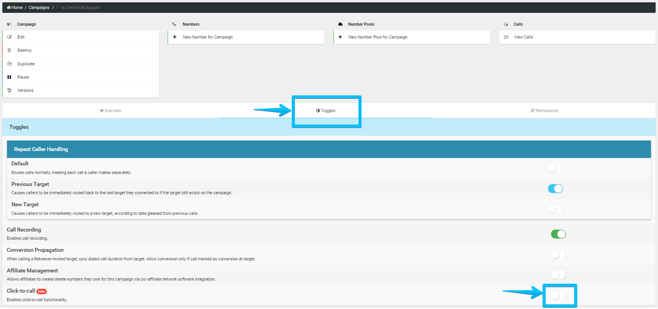658x309 pixels.
Task: Enable the Affiliate Management switch
Action: [x=558, y=275]
